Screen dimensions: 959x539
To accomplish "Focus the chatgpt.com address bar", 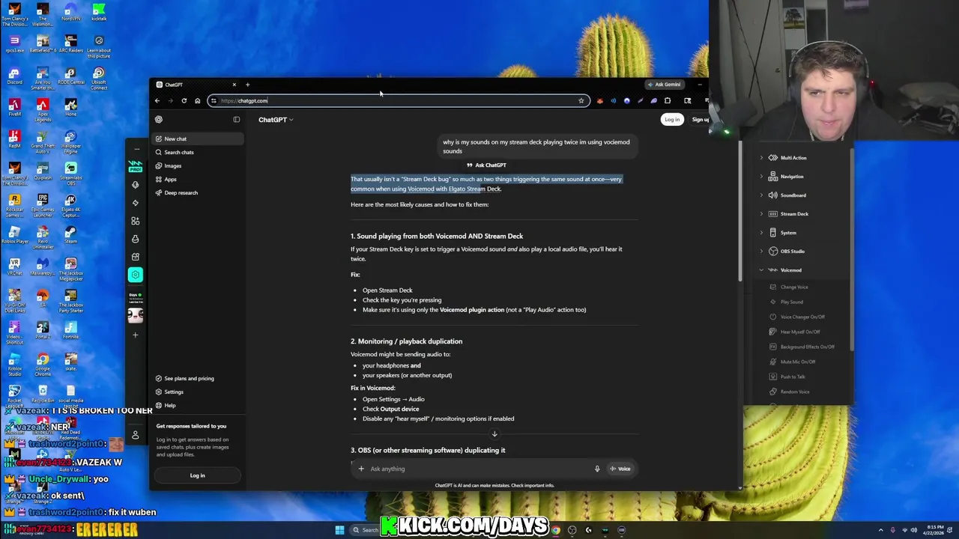I will (397, 100).
